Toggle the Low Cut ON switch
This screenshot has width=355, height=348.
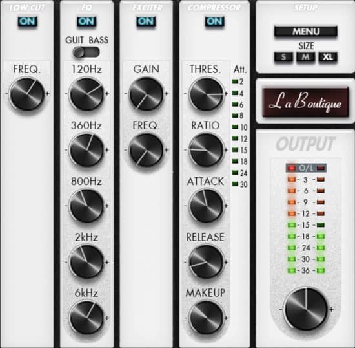(27, 21)
